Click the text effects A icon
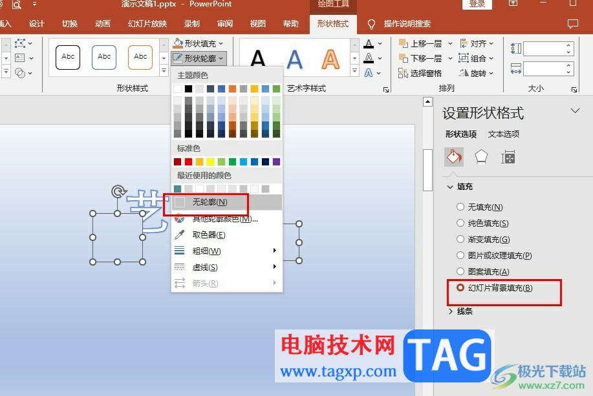Screen dimensions: 593x396 coord(369,72)
